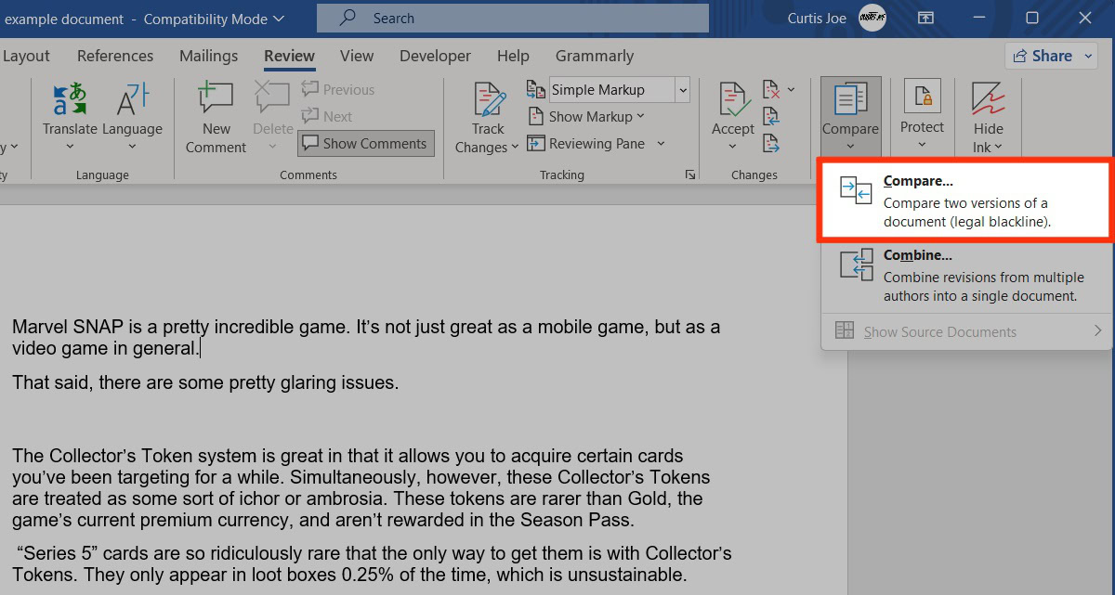Image resolution: width=1115 pixels, height=595 pixels.
Task: Open the Language tool
Action: [x=132, y=102]
